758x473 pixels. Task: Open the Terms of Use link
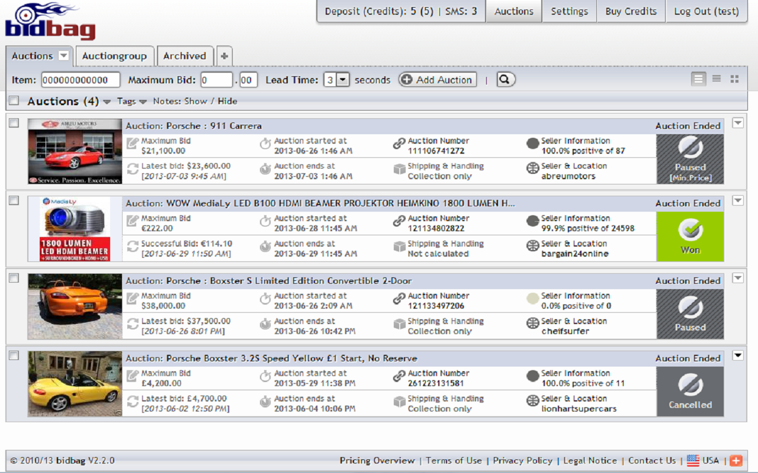click(x=454, y=461)
